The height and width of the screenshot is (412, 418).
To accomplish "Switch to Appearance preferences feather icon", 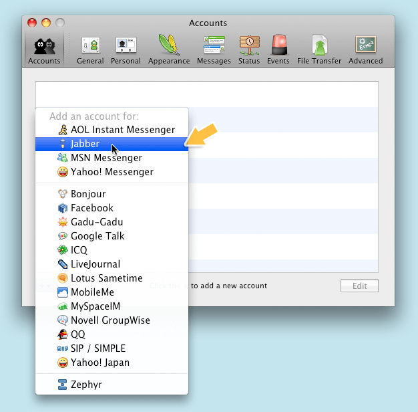I will (x=169, y=49).
